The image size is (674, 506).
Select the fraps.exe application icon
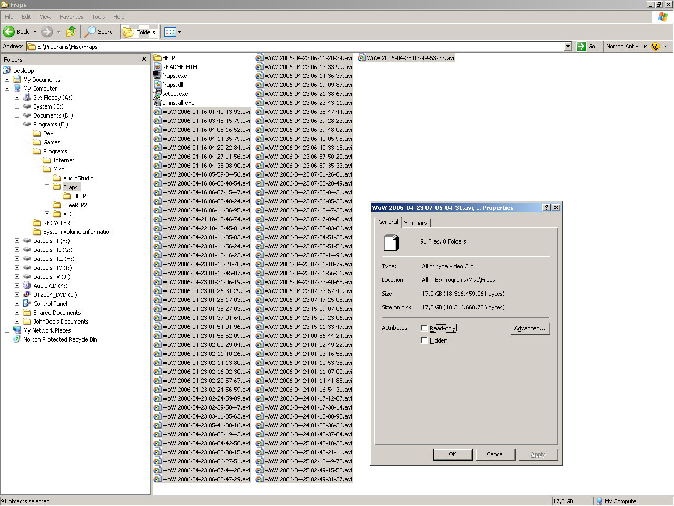point(157,76)
